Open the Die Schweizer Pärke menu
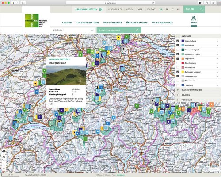221x177 pixels. pyautogui.click(x=88, y=23)
